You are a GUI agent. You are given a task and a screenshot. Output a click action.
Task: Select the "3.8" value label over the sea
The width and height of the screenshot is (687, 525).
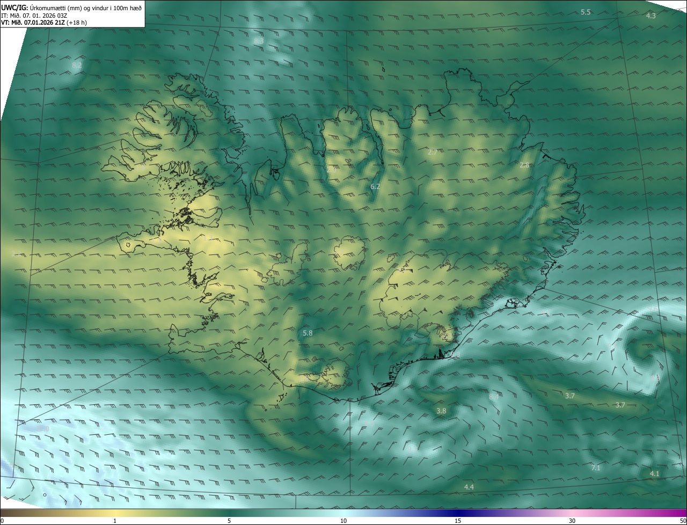441,411
